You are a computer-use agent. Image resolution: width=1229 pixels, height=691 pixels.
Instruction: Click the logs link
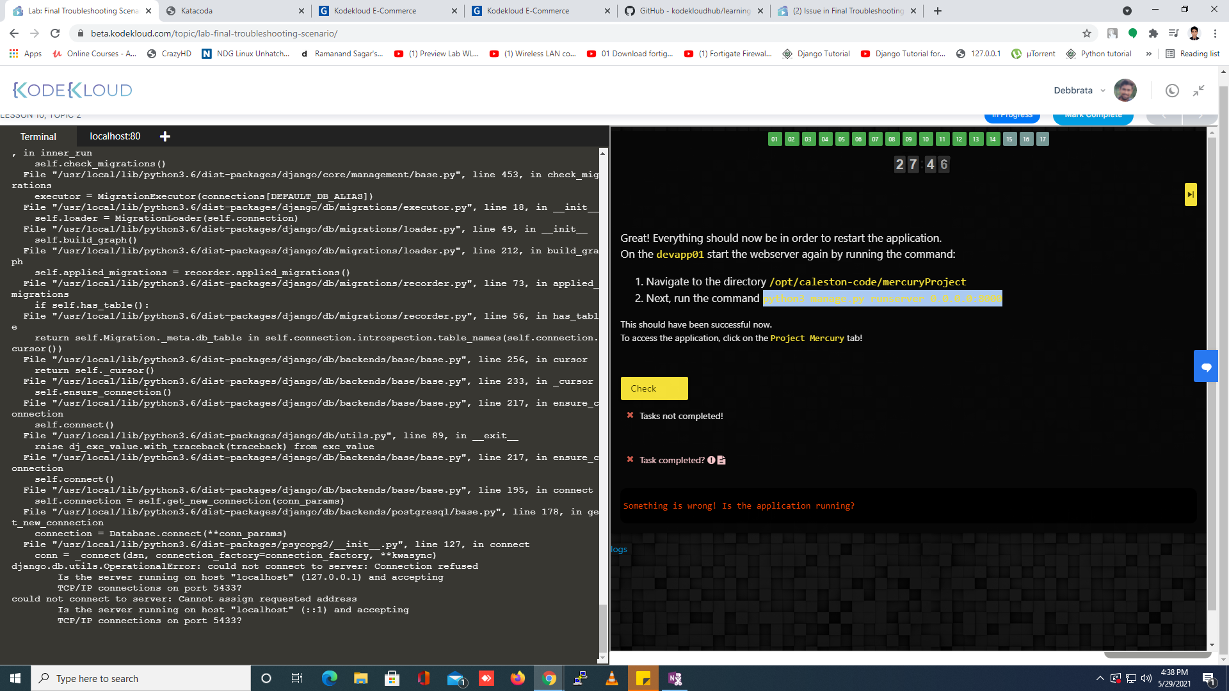[618, 549]
